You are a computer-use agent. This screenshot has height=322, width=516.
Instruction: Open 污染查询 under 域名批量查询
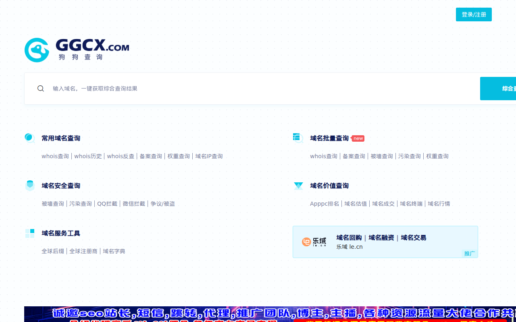(410, 156)
